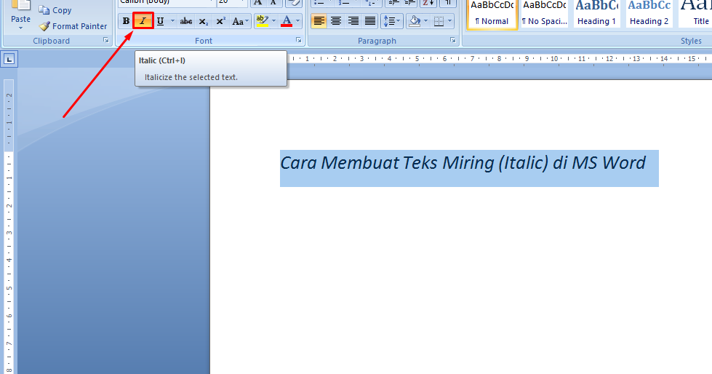
Task: Open the Underline style dropdown arrow
Action: 172,21
